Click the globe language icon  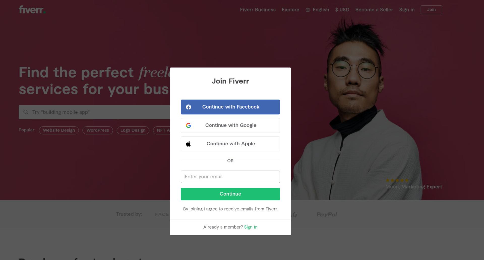(308, 10)
